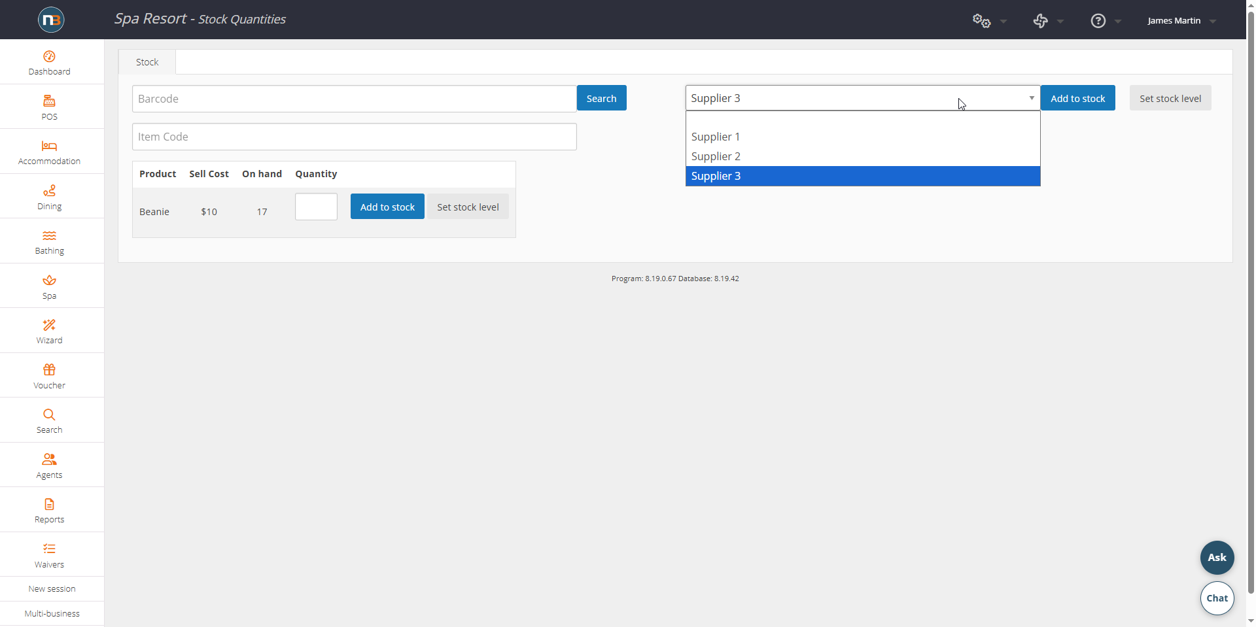Open the Search magnifier sidebar icon
This screenshot has width=1256, height=627.
click(49, 415)
